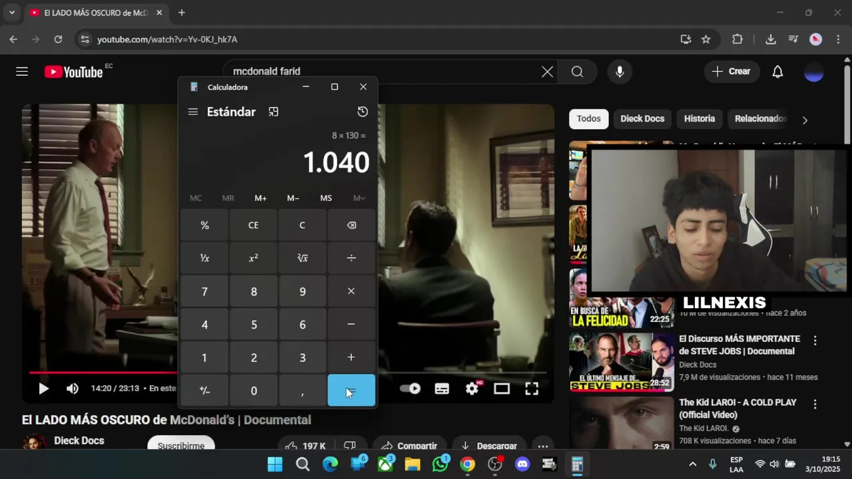Image resolution: width=852 pixels, height=479 pixels.
Task: Open more video actions ellipsis
Action: coord(543,446)
